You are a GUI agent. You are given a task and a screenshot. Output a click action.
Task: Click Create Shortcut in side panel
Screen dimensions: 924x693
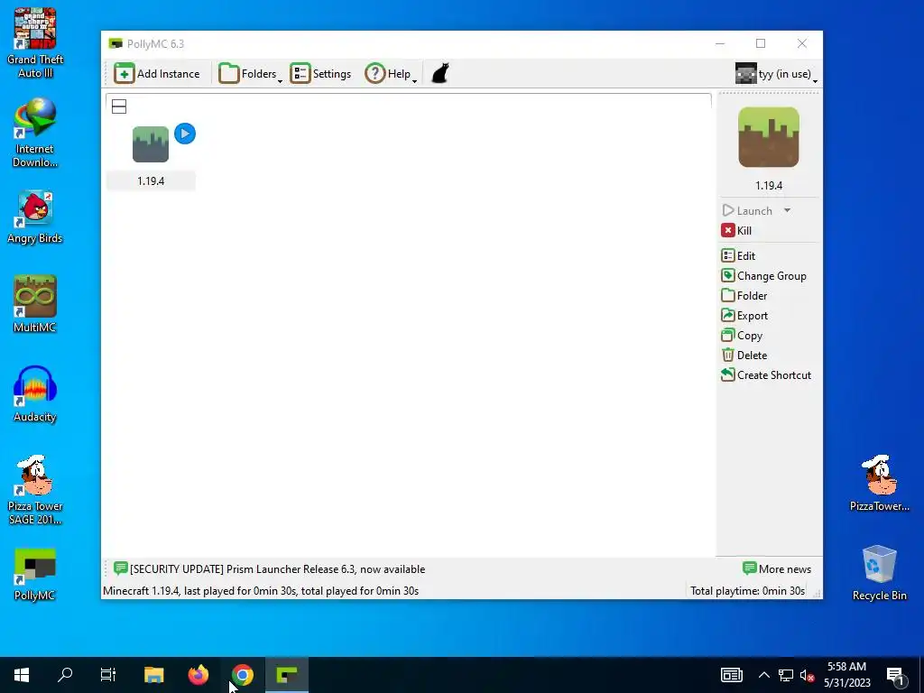pos(766,374)
